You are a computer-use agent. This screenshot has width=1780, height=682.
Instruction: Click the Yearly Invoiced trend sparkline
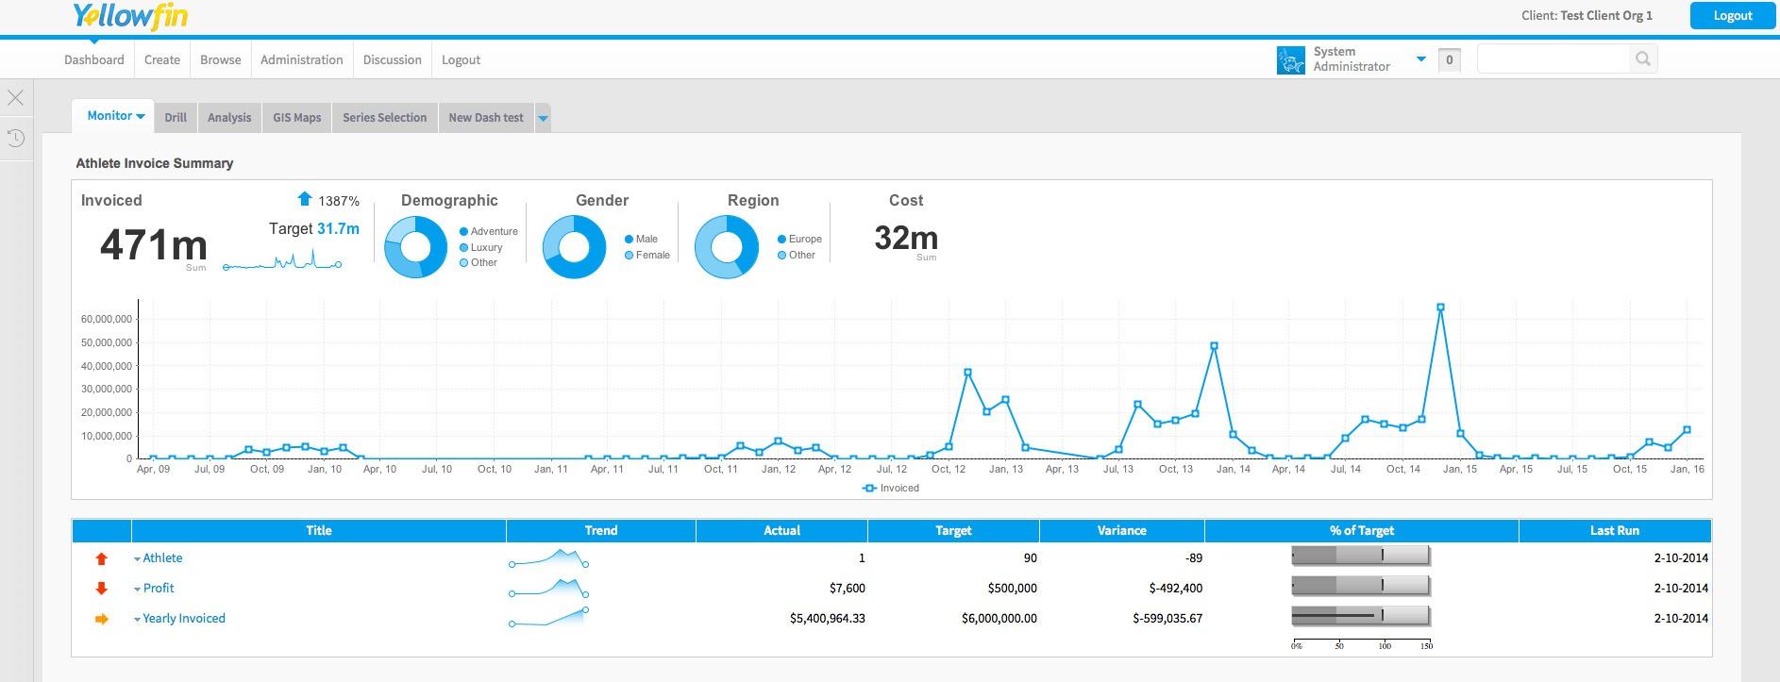click(549, 617)
